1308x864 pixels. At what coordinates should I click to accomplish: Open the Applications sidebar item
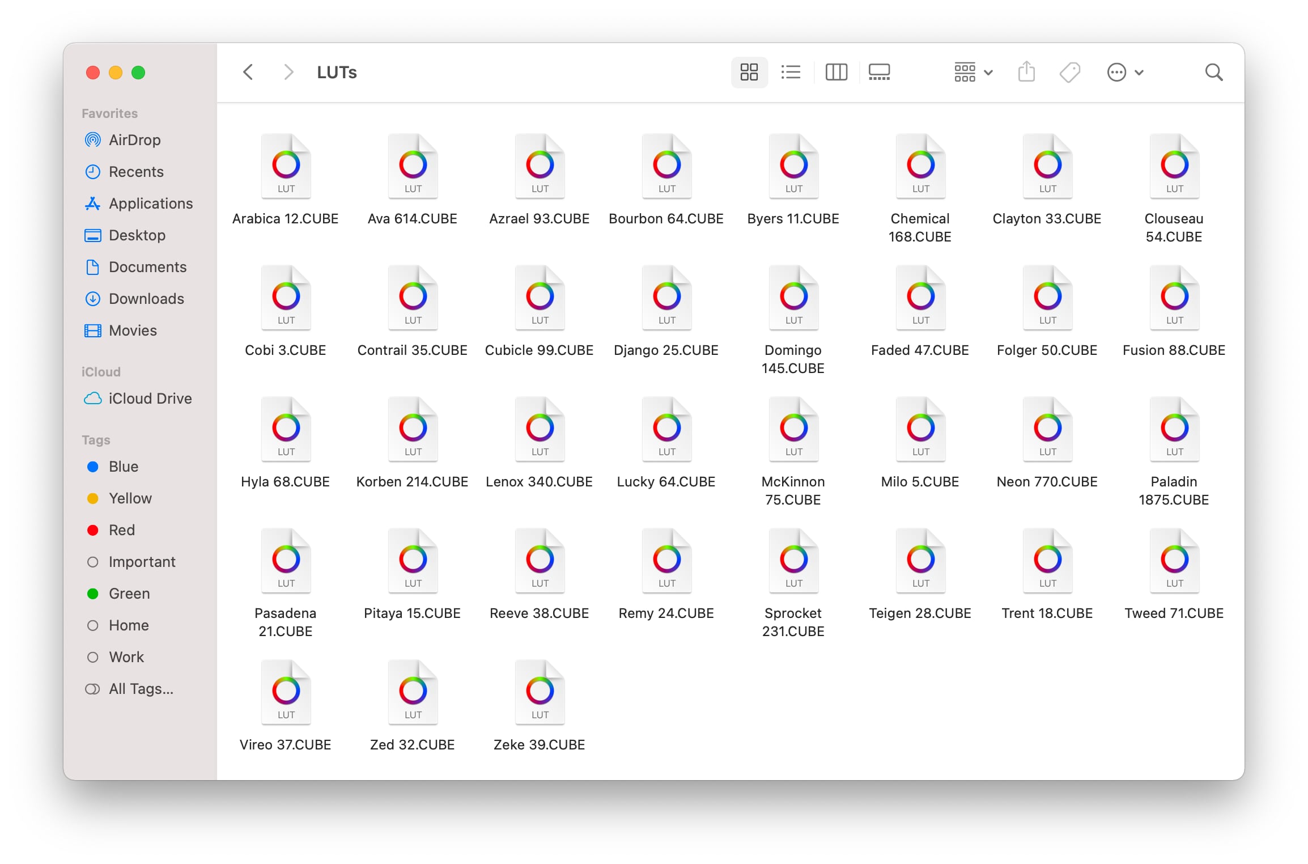(x=150, y=204)
